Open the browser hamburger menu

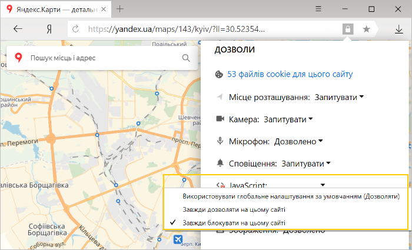(318, 9)
